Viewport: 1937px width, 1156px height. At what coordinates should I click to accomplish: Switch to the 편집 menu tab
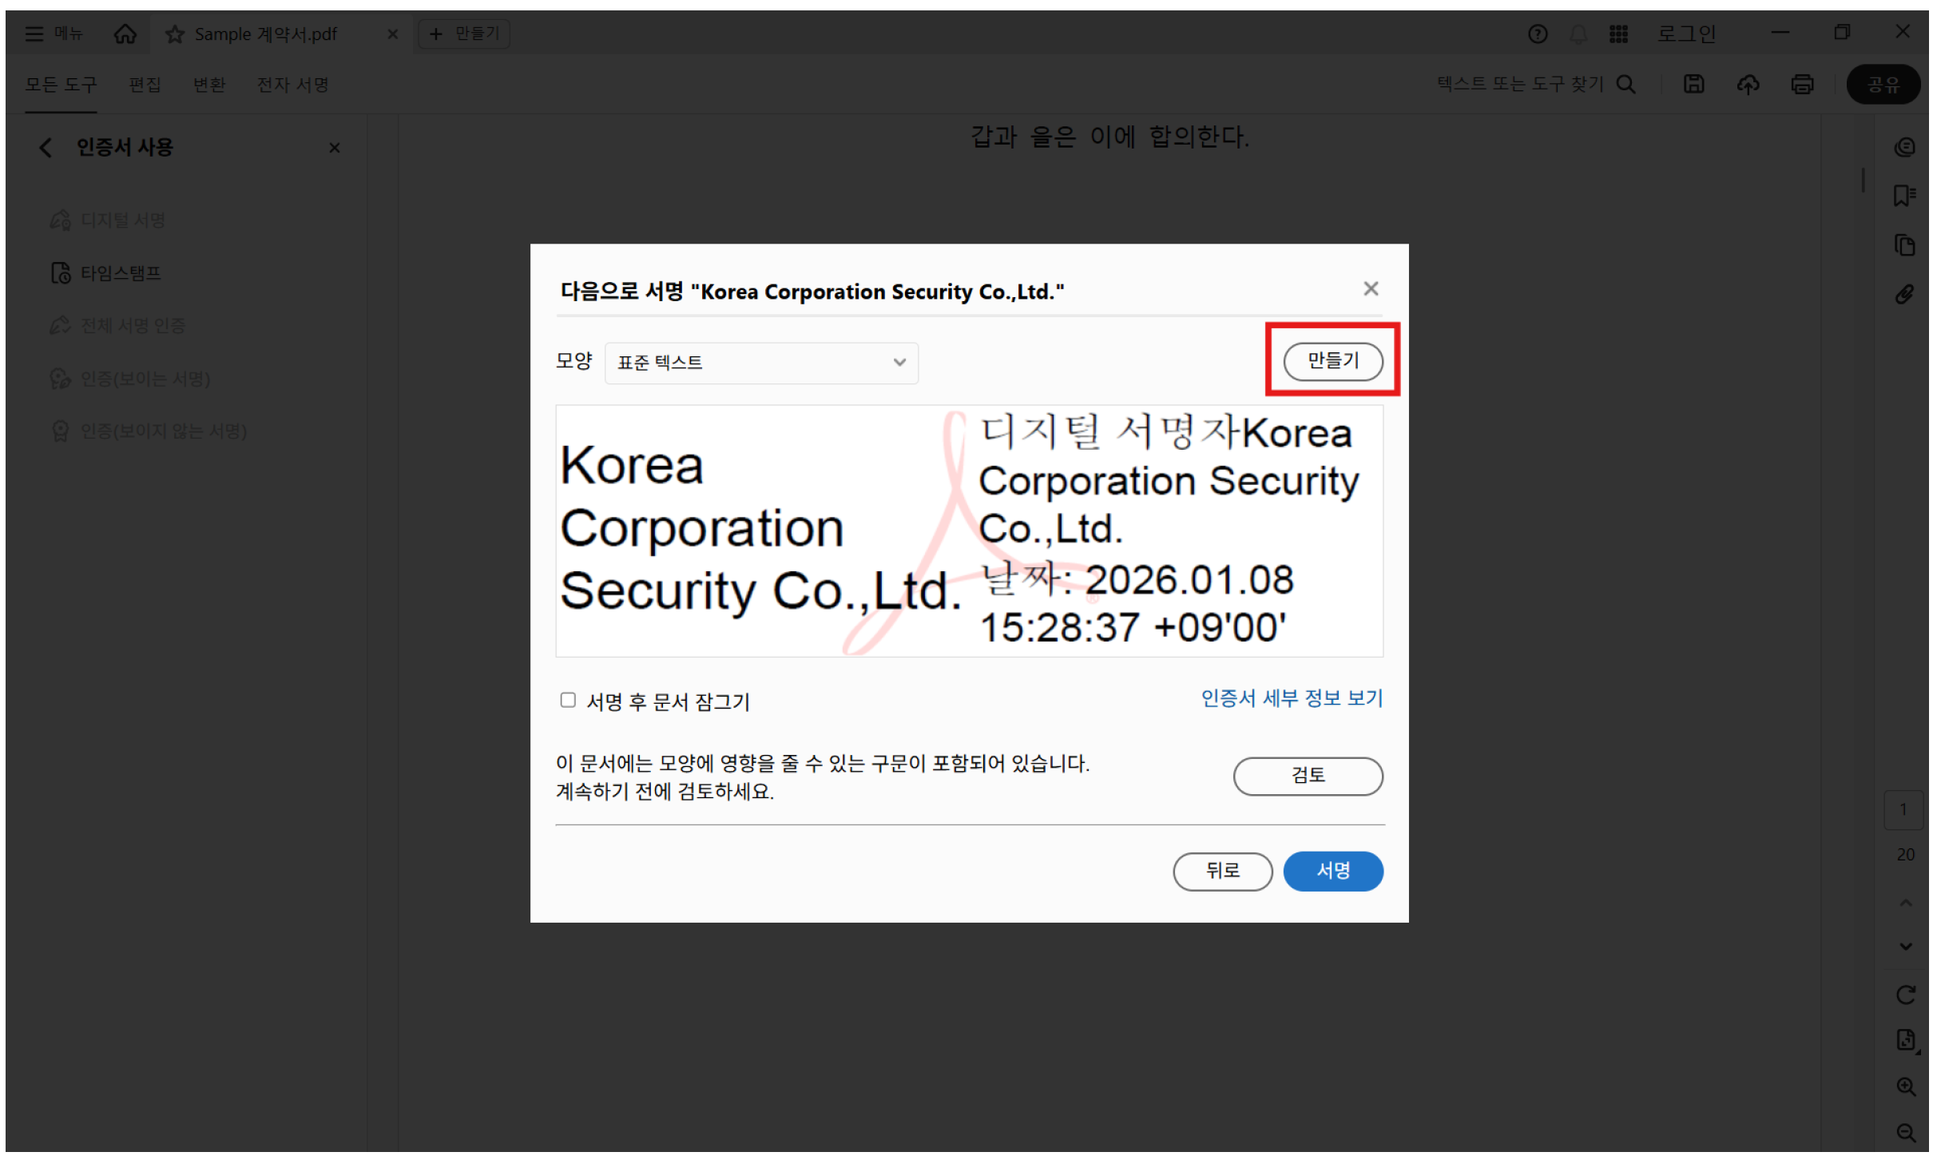click(145, 84)
